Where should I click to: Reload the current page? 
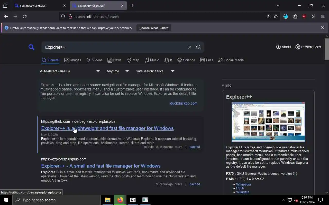(x=25, y=16)
